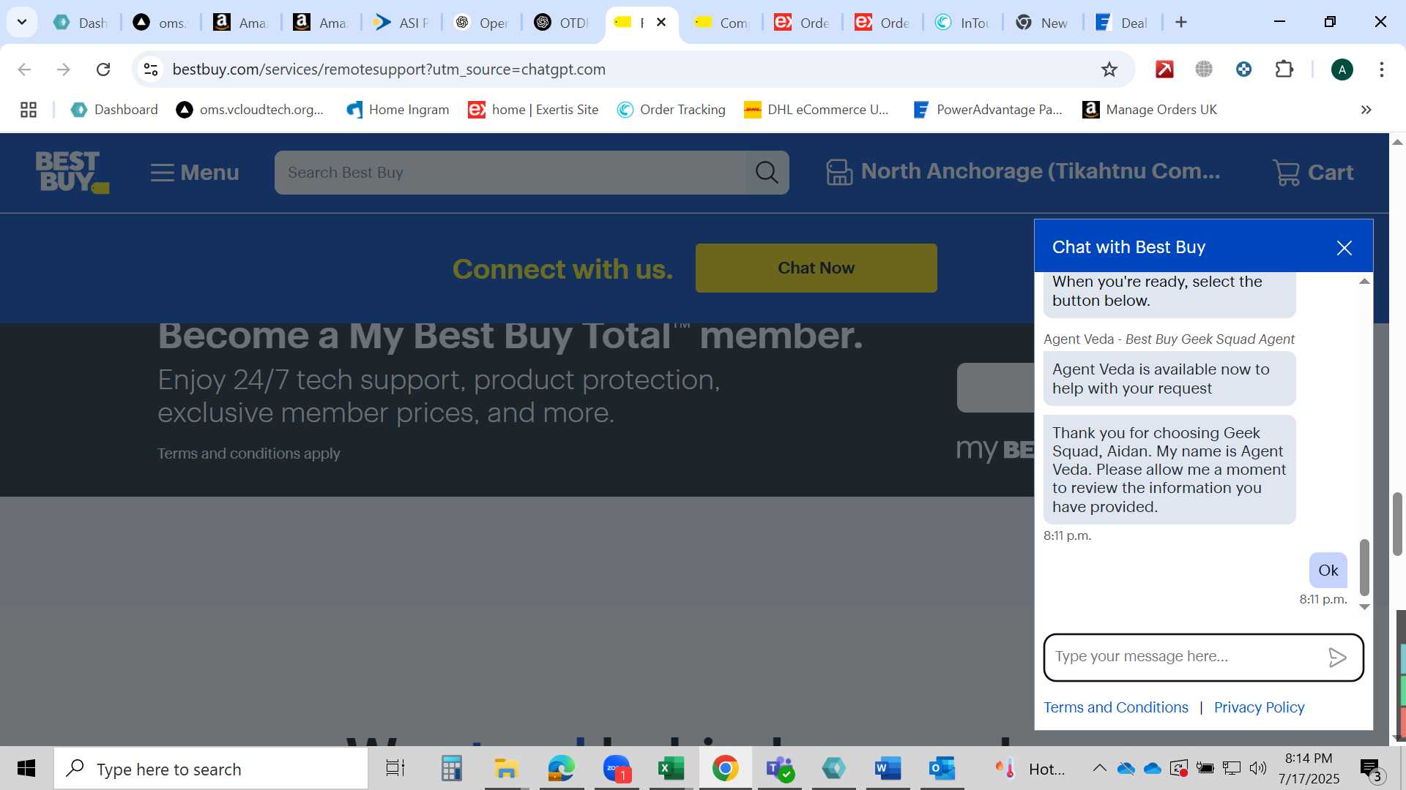Open the blue circular extension icon
The width and height of the screenshot is (1406, 790).
1243,69
